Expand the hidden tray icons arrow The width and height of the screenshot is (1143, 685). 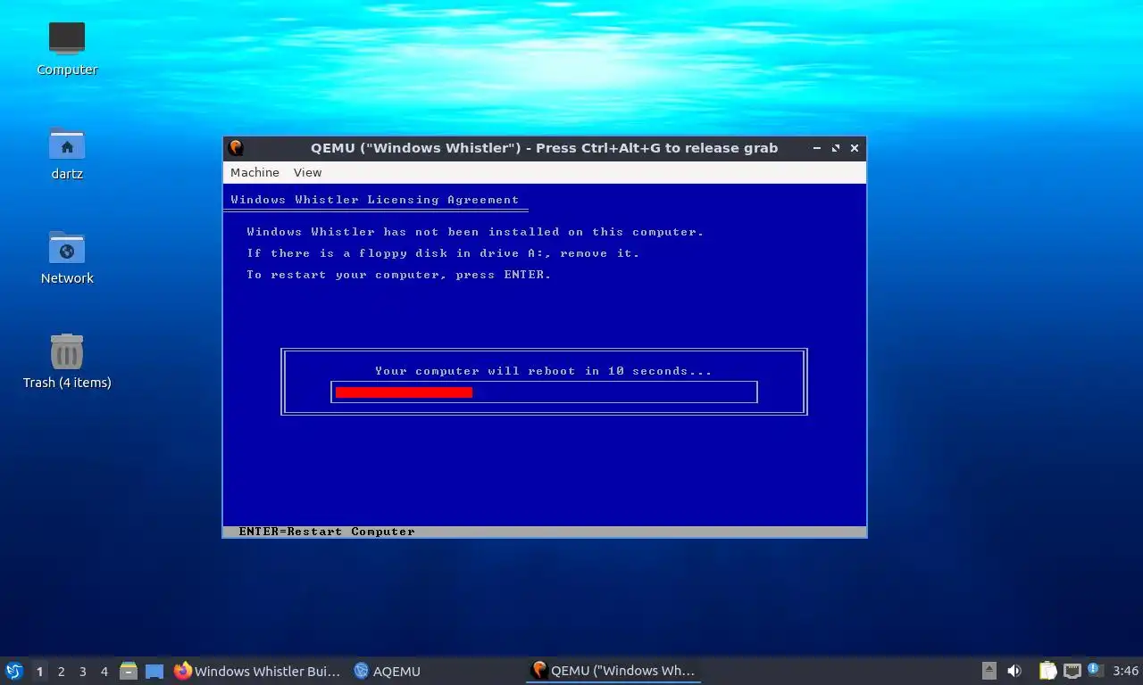[x=989, y=671]
